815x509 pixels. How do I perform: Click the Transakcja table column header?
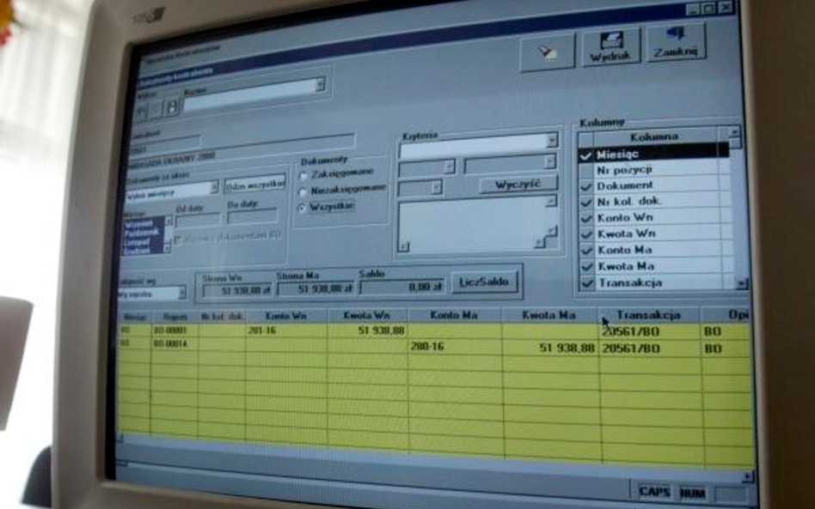point(649,315)
